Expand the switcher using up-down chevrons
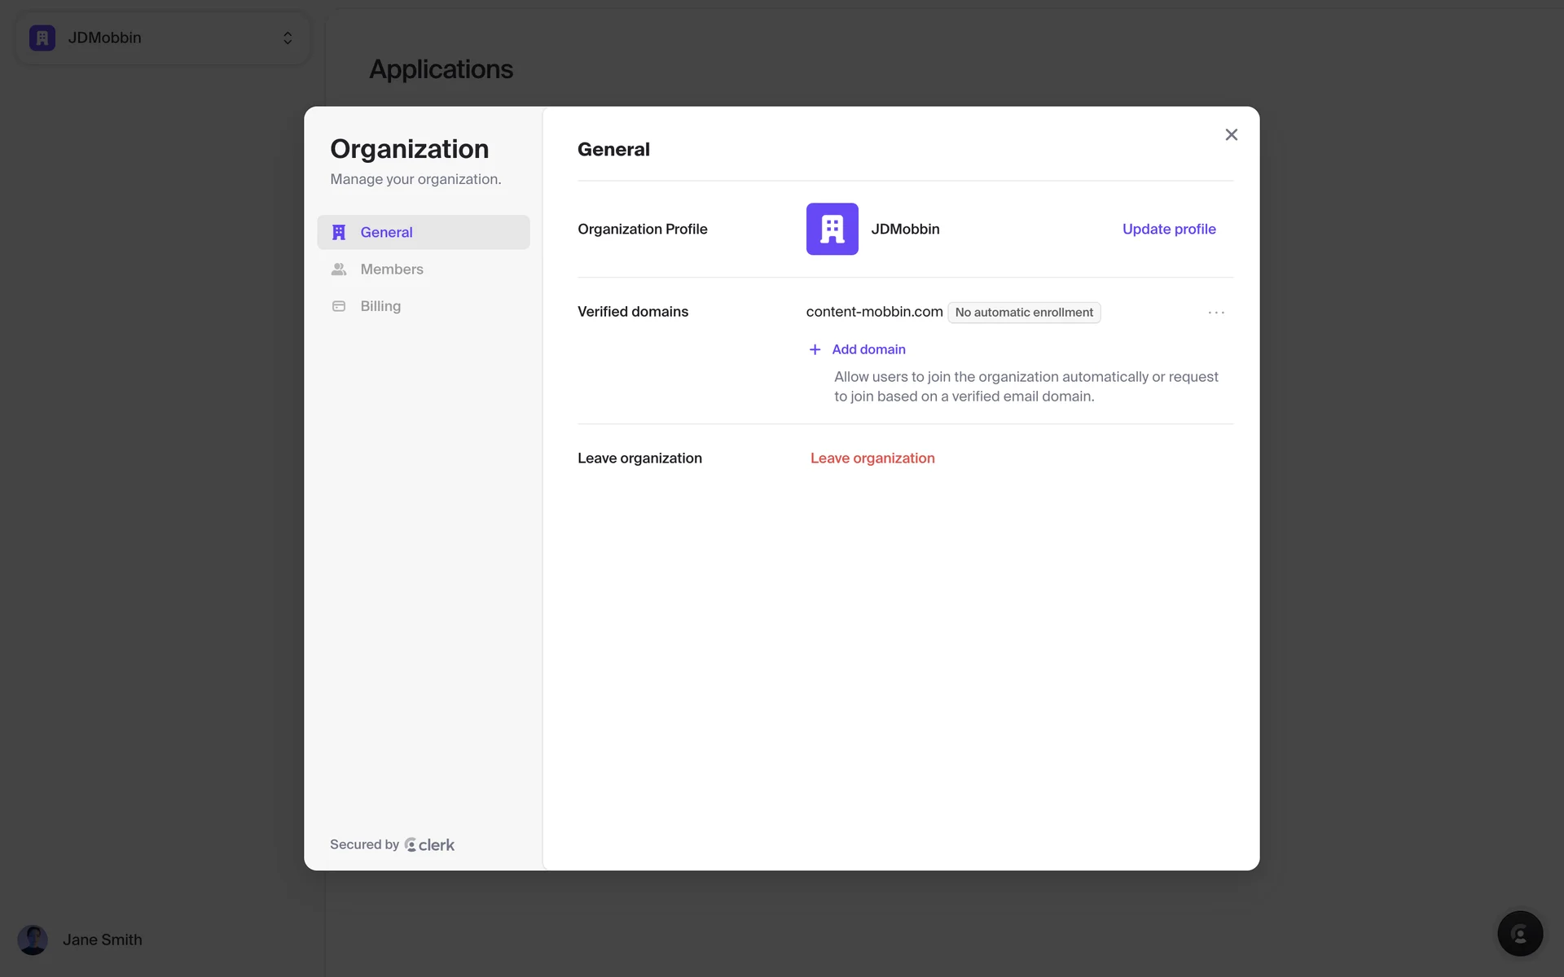The height and width of the screenshot is (977, 1564). point(288,38)
